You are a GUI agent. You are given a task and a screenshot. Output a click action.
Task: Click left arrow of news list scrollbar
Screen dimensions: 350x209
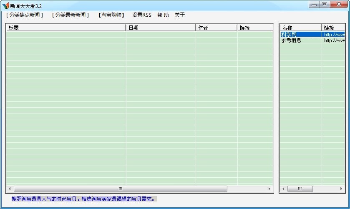(x=10, y=189)
